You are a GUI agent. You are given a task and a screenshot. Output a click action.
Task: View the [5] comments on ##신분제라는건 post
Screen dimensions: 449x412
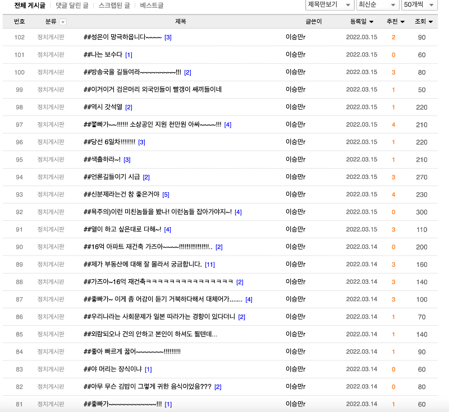166,195
